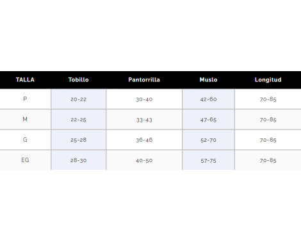Click the 28-30 Tobillo cell
Screen dimensions: 301x241
79,160
